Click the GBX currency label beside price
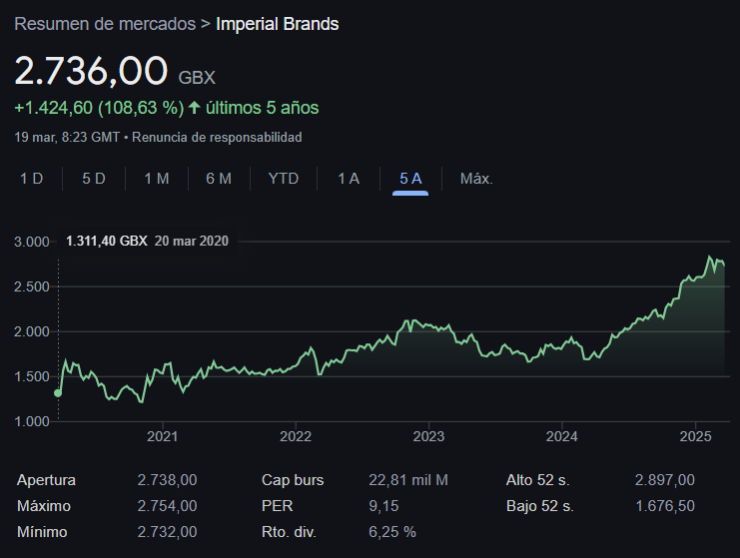The width and height of the screenshot is (740, 558). (x=197, y=77)
